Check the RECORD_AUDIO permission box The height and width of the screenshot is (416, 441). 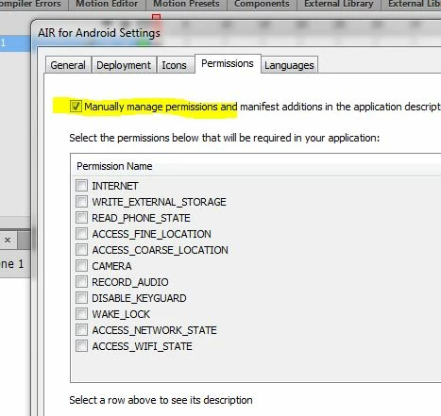click(x=81, y=282)
